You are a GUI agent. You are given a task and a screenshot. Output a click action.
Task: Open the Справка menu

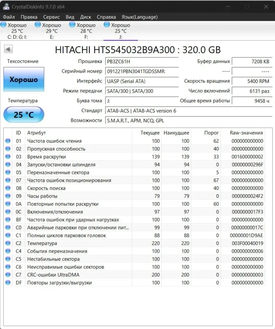tap(106, 17)
